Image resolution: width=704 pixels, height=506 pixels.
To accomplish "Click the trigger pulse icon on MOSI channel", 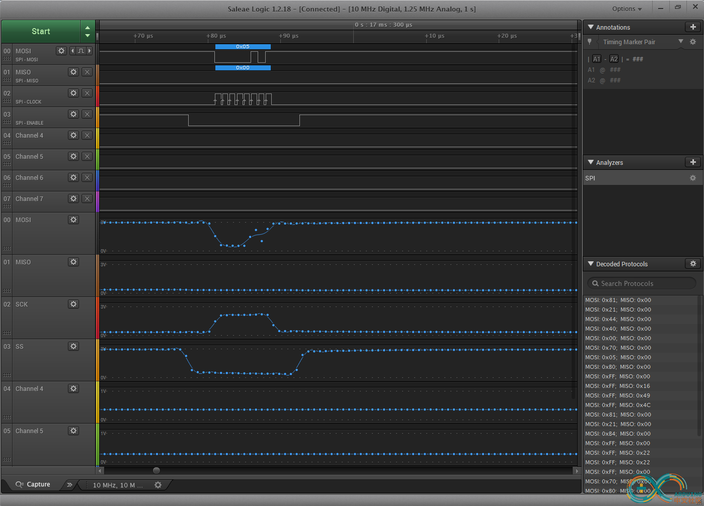I will tap(81, 51).
